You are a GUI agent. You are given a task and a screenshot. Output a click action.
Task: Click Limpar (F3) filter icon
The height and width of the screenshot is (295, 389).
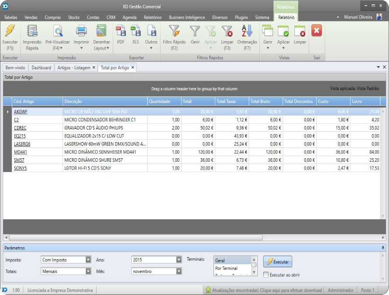(x=227, y=32)
